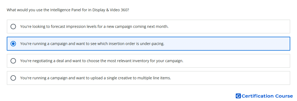Click the question text about Intelligence Panel
This screenshot has height=101, width=297.
point(68,10)
